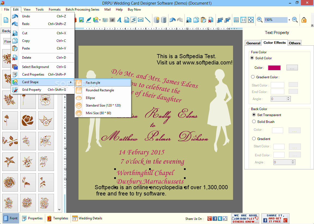Select the pen drawing tool icon
Viewport: 314px width, 224px height.
(x=89, y=20)
